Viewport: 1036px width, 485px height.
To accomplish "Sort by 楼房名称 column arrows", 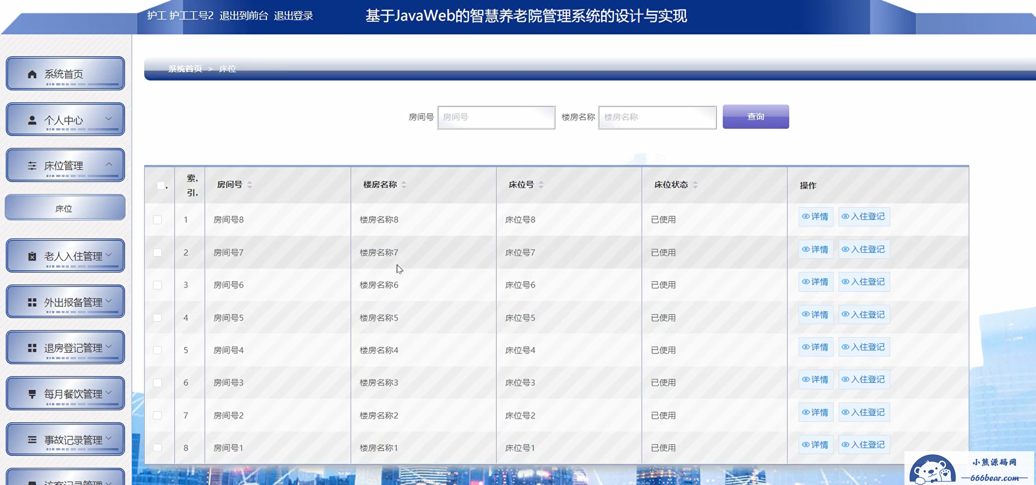I will (x=404, y=184).
